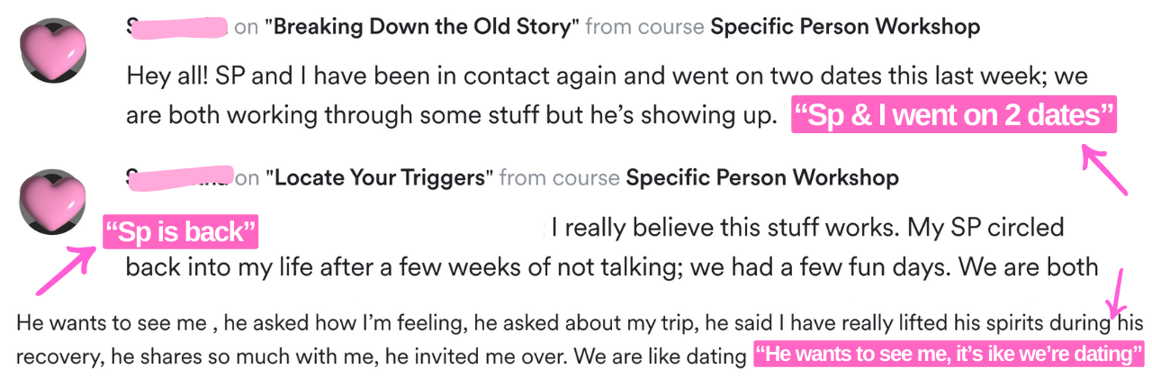Select the pink "Sp is back" label

pos(181,232)
